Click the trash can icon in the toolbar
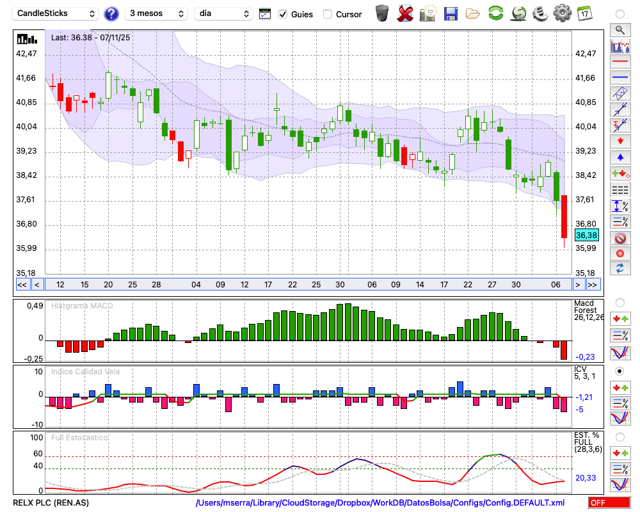640x512 pixels. (381, 13)
